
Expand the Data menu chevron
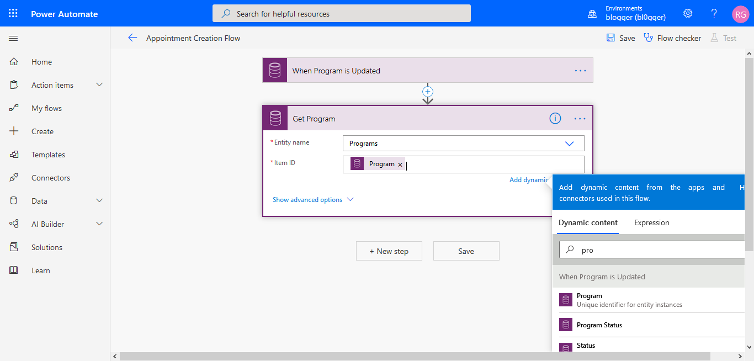click(100, 200)
